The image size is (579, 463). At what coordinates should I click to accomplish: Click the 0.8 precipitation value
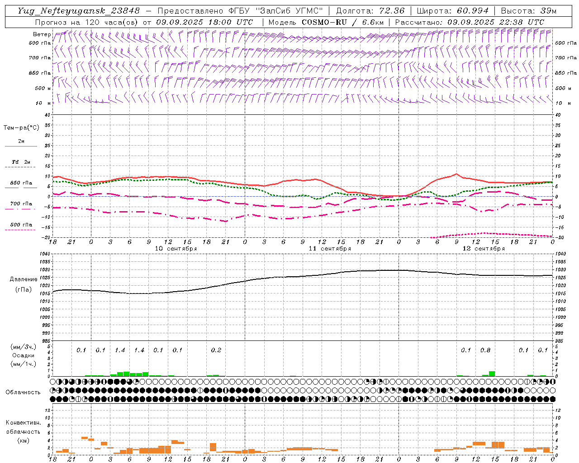(x=485, y=350)
